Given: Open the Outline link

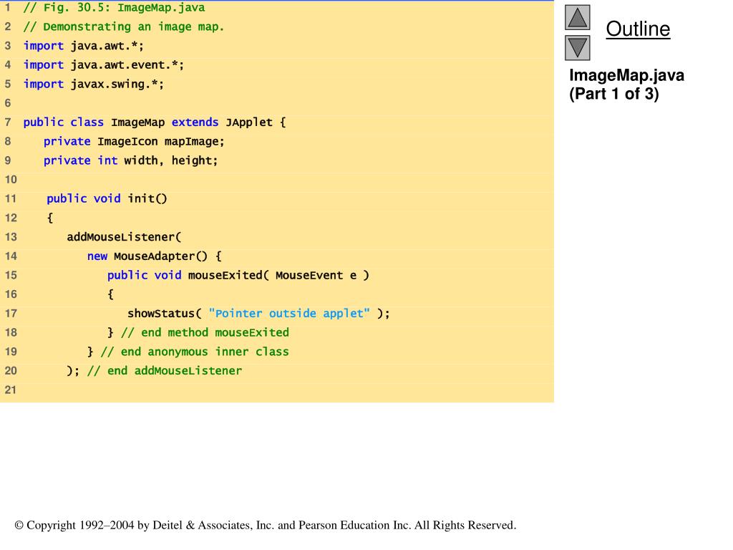Looking at the screenshot, I should tap(638, 29).
